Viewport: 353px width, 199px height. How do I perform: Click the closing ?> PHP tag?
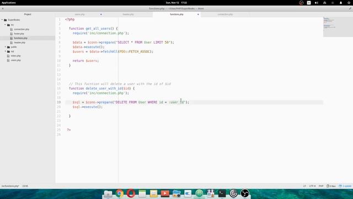(69, 130)
